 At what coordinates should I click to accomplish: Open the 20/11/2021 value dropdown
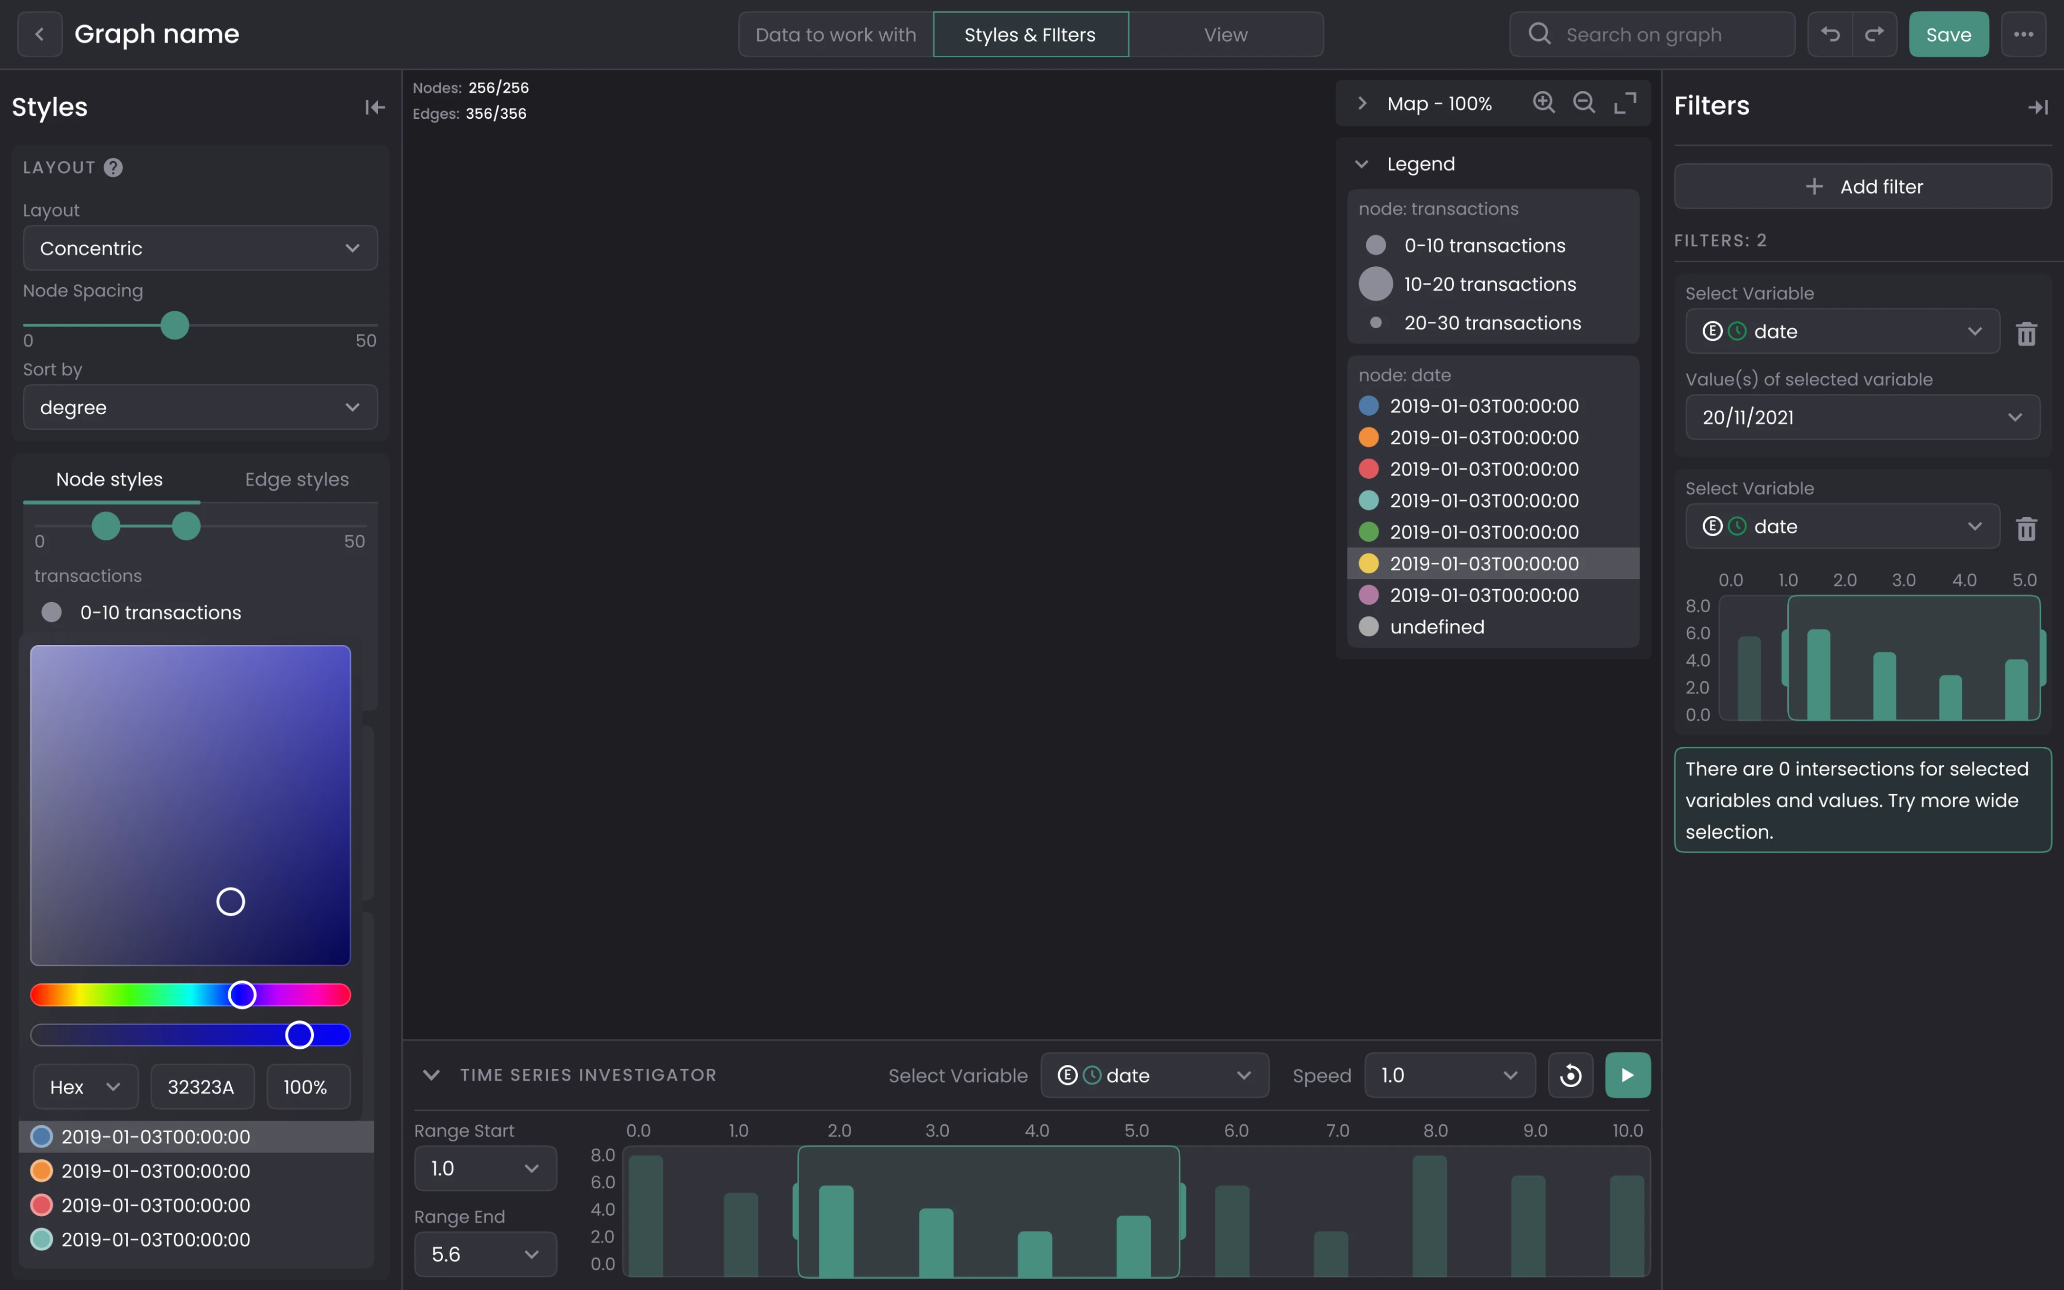tap(1863, 417)
